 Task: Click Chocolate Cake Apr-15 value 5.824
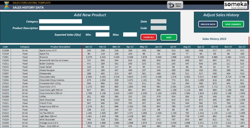[130, 77]
